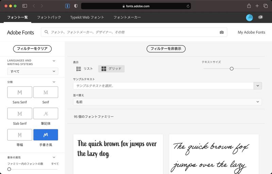Click the Safari share icon
Viewport: 272px width, 174px height.
pyautogui.click(x=249, y=6)
